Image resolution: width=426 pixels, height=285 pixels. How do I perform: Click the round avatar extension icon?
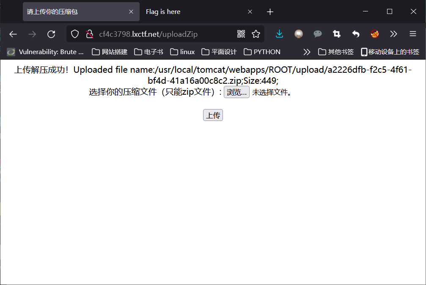(x=299, y=34)
